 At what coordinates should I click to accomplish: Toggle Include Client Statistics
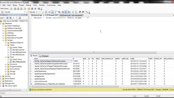coord(59,12)
